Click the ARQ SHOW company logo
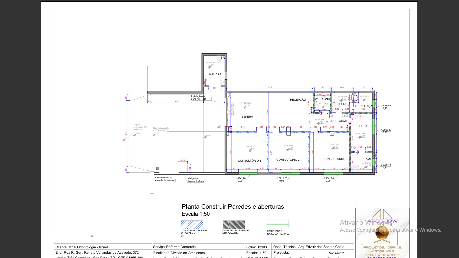 click(382, 232)
